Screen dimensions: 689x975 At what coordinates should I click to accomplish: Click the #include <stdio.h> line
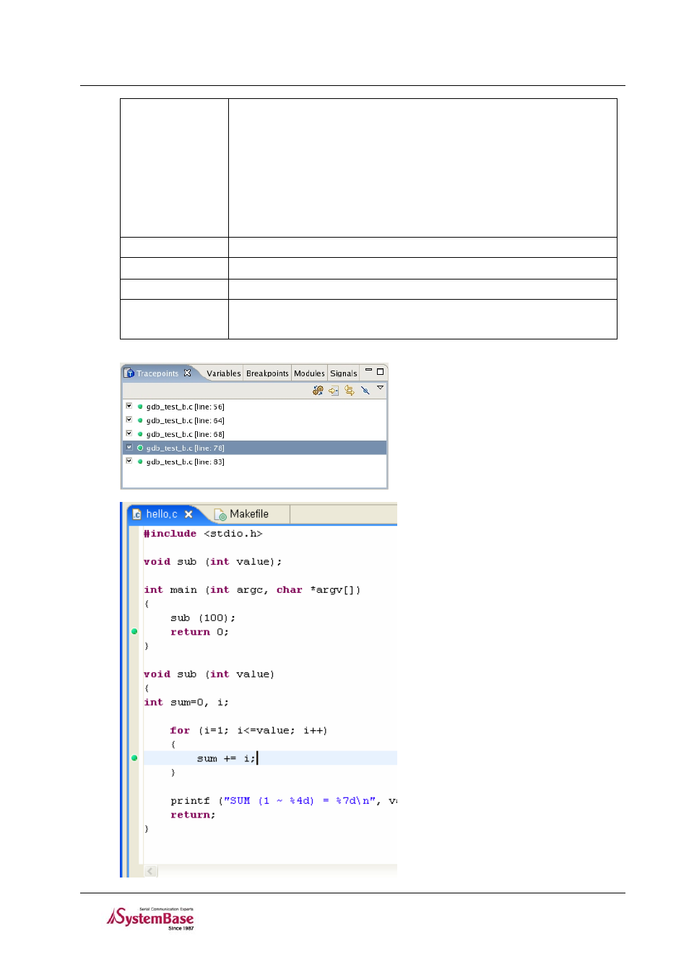(x=203, y=534)
